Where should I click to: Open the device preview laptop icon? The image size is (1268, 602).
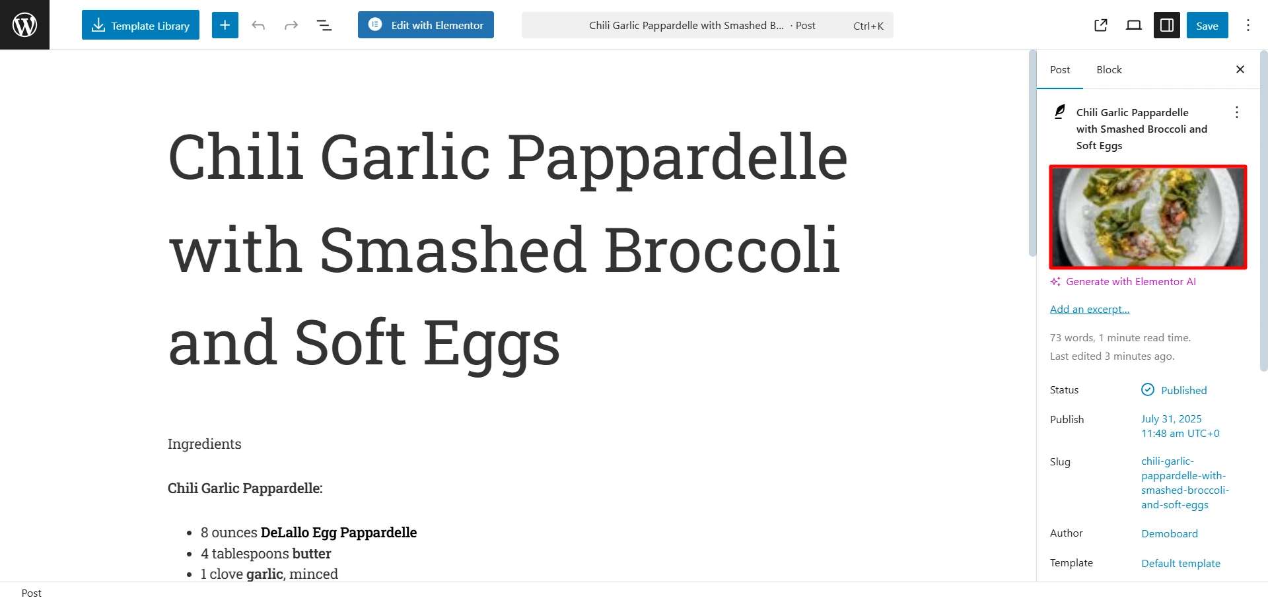[x=1134, y=25]
